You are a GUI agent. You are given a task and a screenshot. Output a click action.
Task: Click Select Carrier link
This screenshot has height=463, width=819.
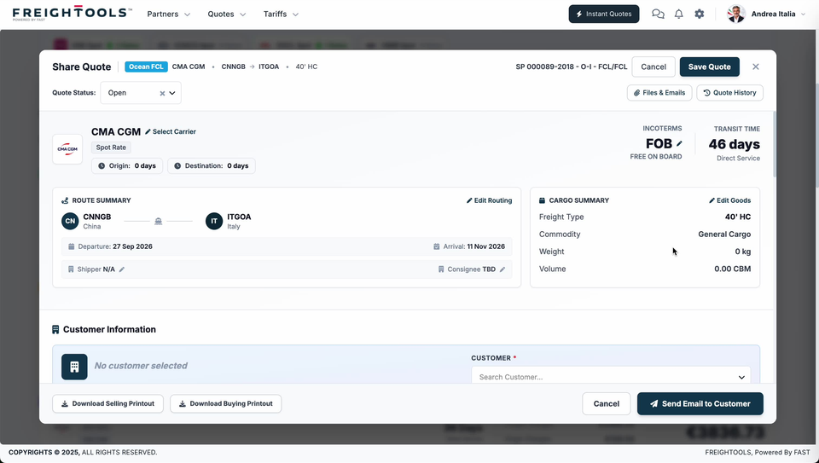(171, 131)
